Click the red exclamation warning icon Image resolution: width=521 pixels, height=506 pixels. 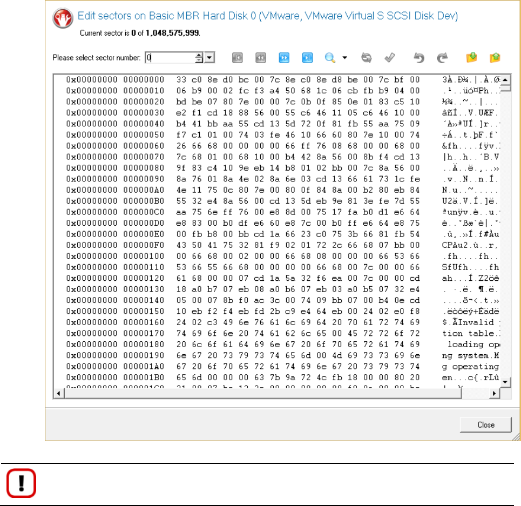coord(21,483)
